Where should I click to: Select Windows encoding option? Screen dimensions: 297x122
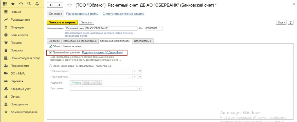click(x=76, y=83)
